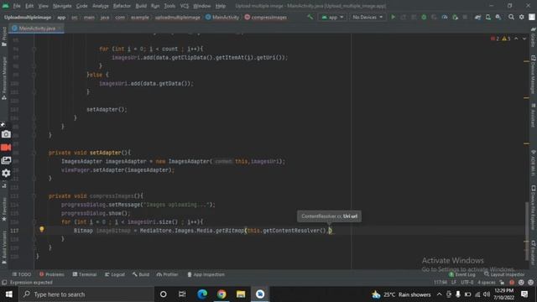Open the 4 spaces indent selector
The image size is (537, 302).
[487, 283]
